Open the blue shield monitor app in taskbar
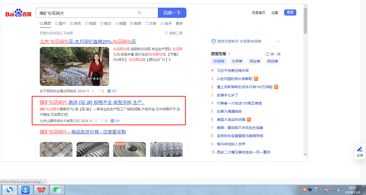Image resolution: width=366 pixels, height=195 pixels. point(26,190)
